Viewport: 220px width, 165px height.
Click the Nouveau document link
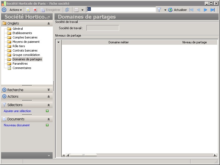pos(17,125)
